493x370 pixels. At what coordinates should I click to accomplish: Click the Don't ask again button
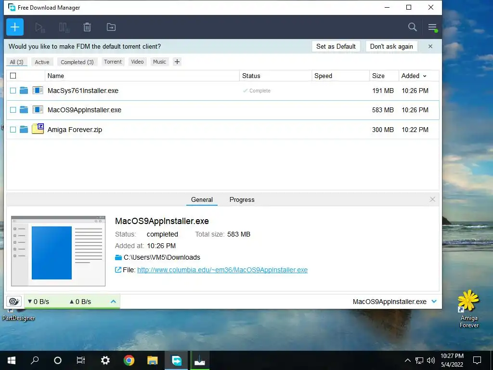point(391,46)
